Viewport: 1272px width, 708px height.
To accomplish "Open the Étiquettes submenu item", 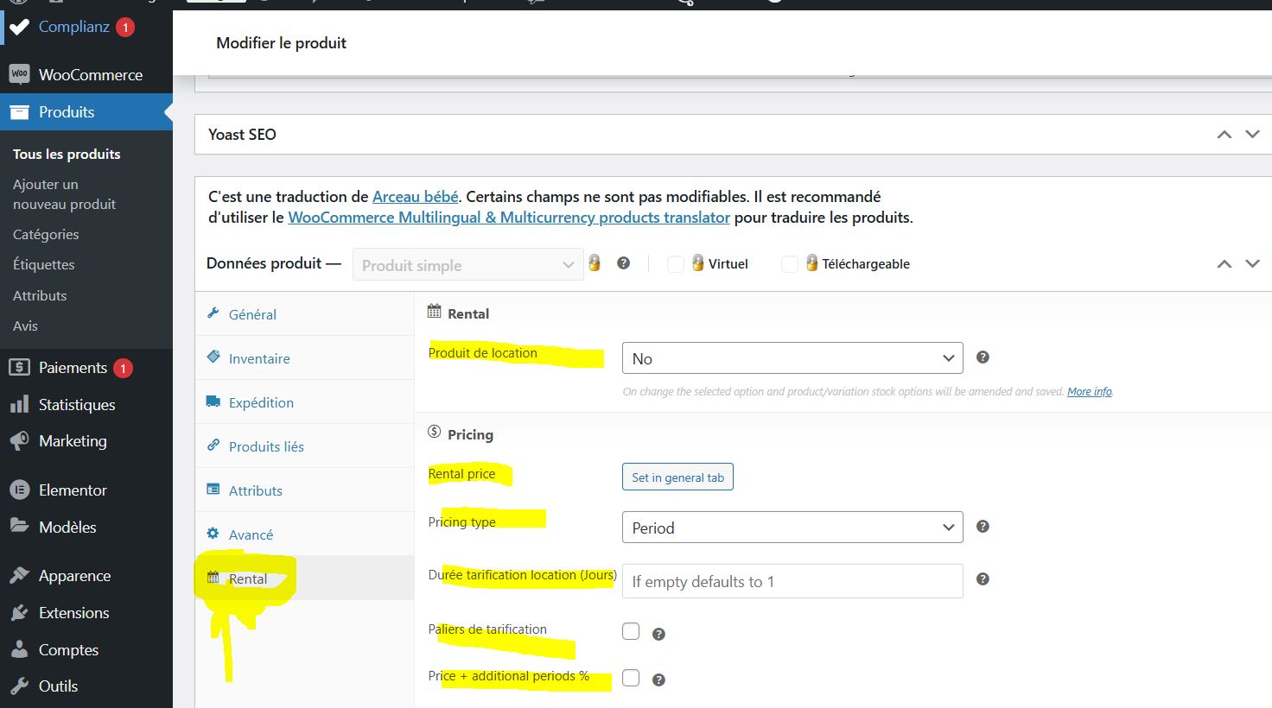I will (44, 265).
